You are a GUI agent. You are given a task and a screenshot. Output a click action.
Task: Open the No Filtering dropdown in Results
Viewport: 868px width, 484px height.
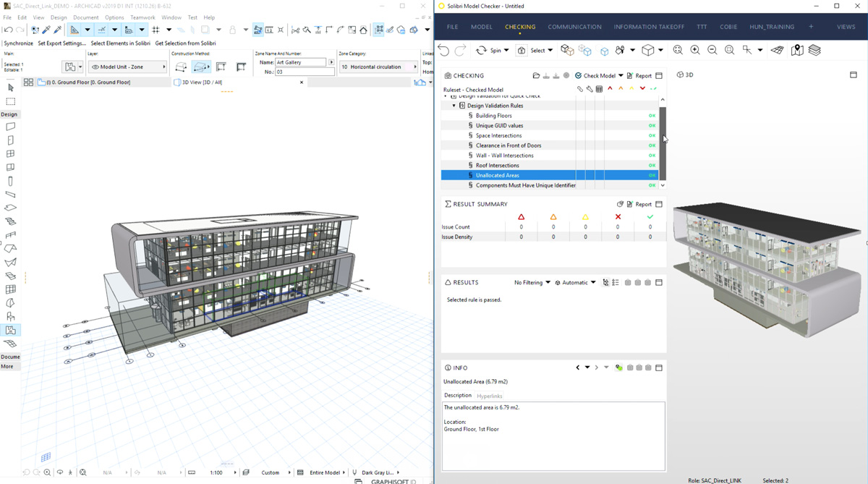pos(532,283)
